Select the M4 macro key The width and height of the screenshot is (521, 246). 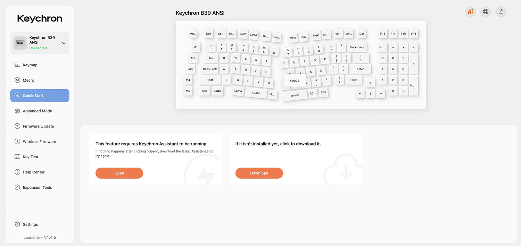coord(188,80)
